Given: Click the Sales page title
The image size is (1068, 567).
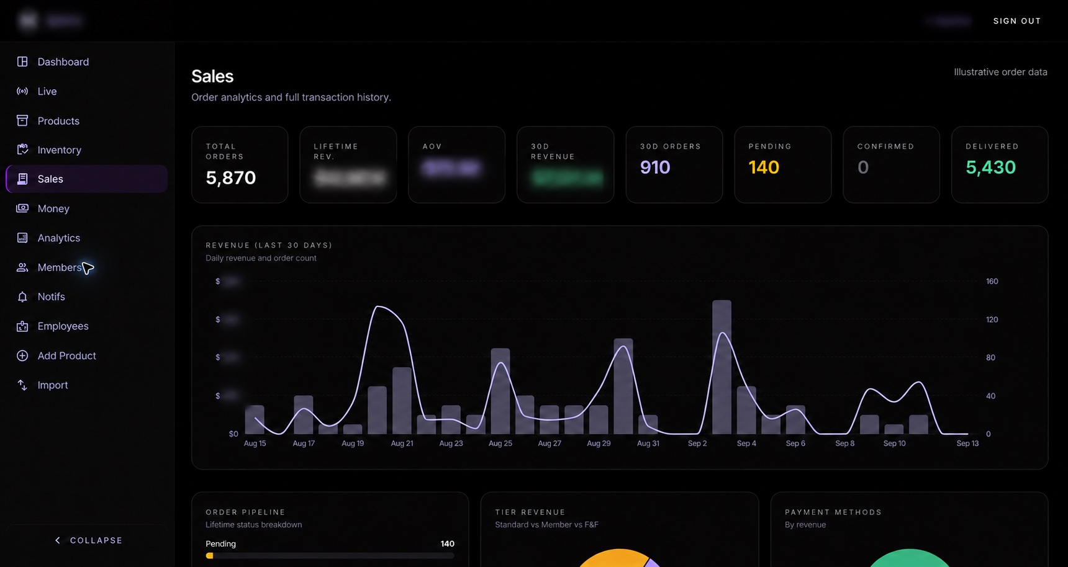Looking at the screenshot, I should (x=212, y=76).
